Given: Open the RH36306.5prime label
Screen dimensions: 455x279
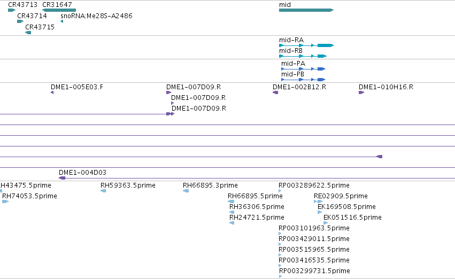Looking at the screenshot, I should click(x=257, y=207).
